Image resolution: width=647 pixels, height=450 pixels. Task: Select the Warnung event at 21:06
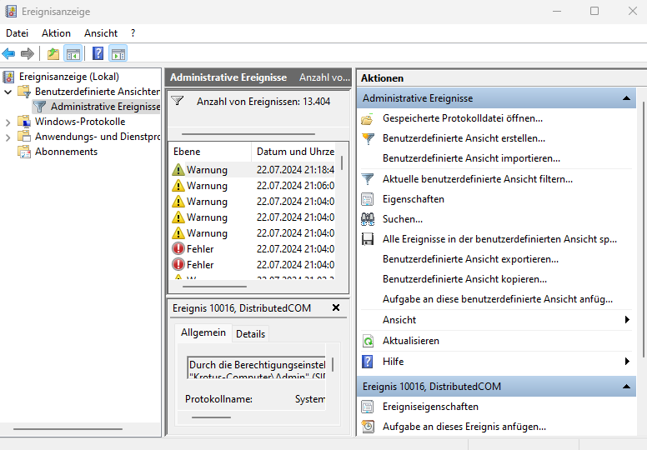pos(253,186)
